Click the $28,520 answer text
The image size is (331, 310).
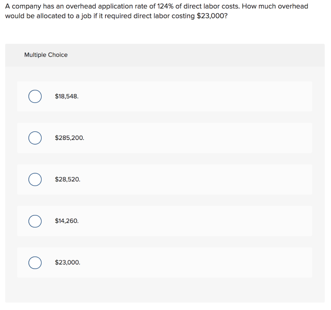pyautogui.click(x=68, y=179)
